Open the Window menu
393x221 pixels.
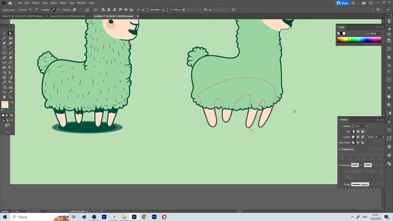click(82, 3)
